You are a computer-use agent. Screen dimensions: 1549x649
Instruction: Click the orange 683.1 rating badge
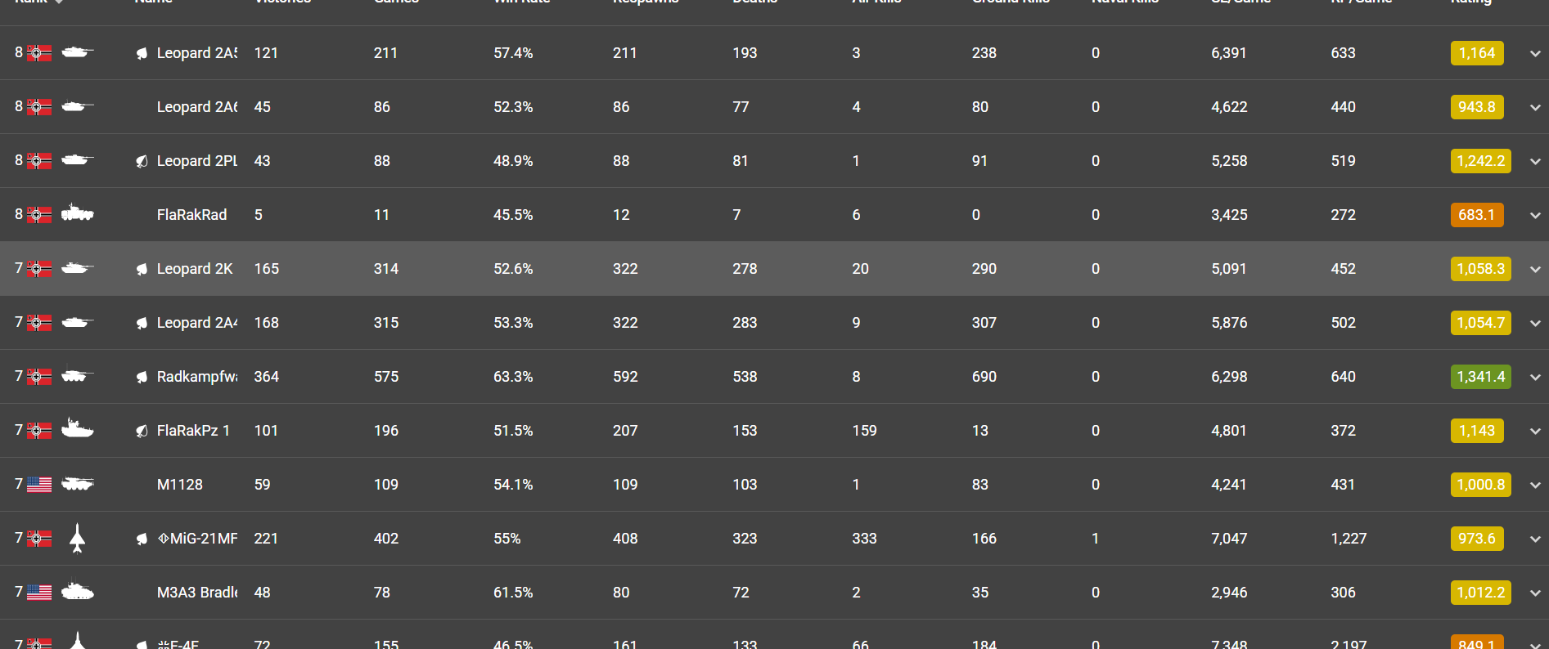tap(1476, 215)
